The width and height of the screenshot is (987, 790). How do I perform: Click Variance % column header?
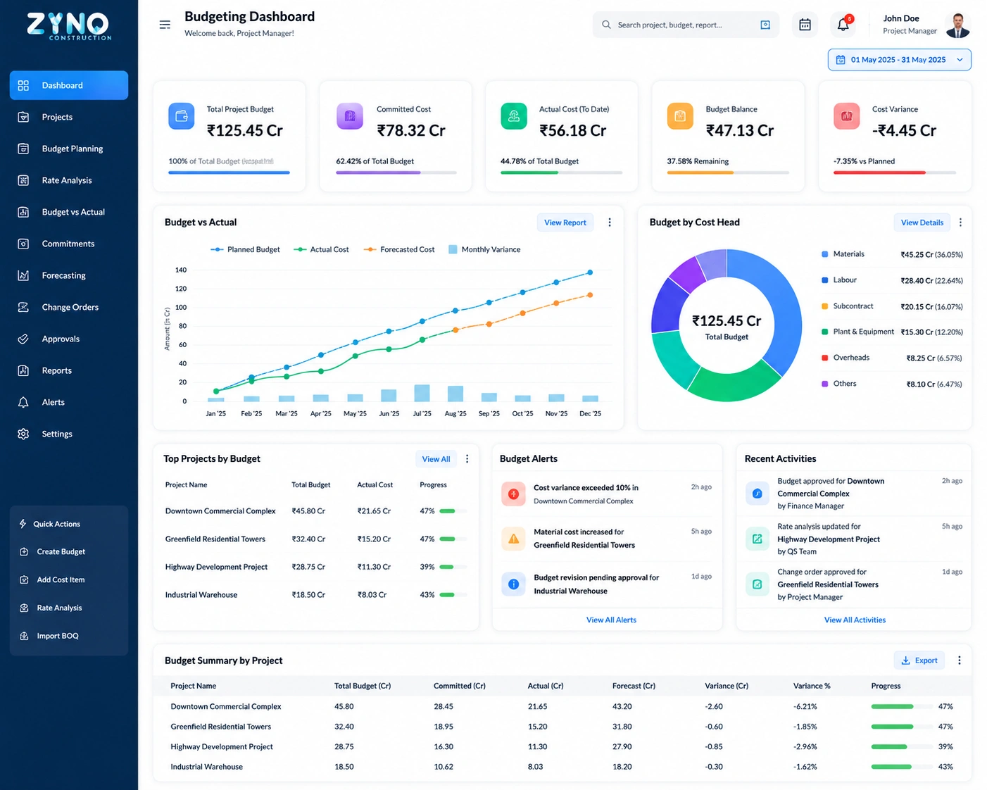tap(812, 686)
